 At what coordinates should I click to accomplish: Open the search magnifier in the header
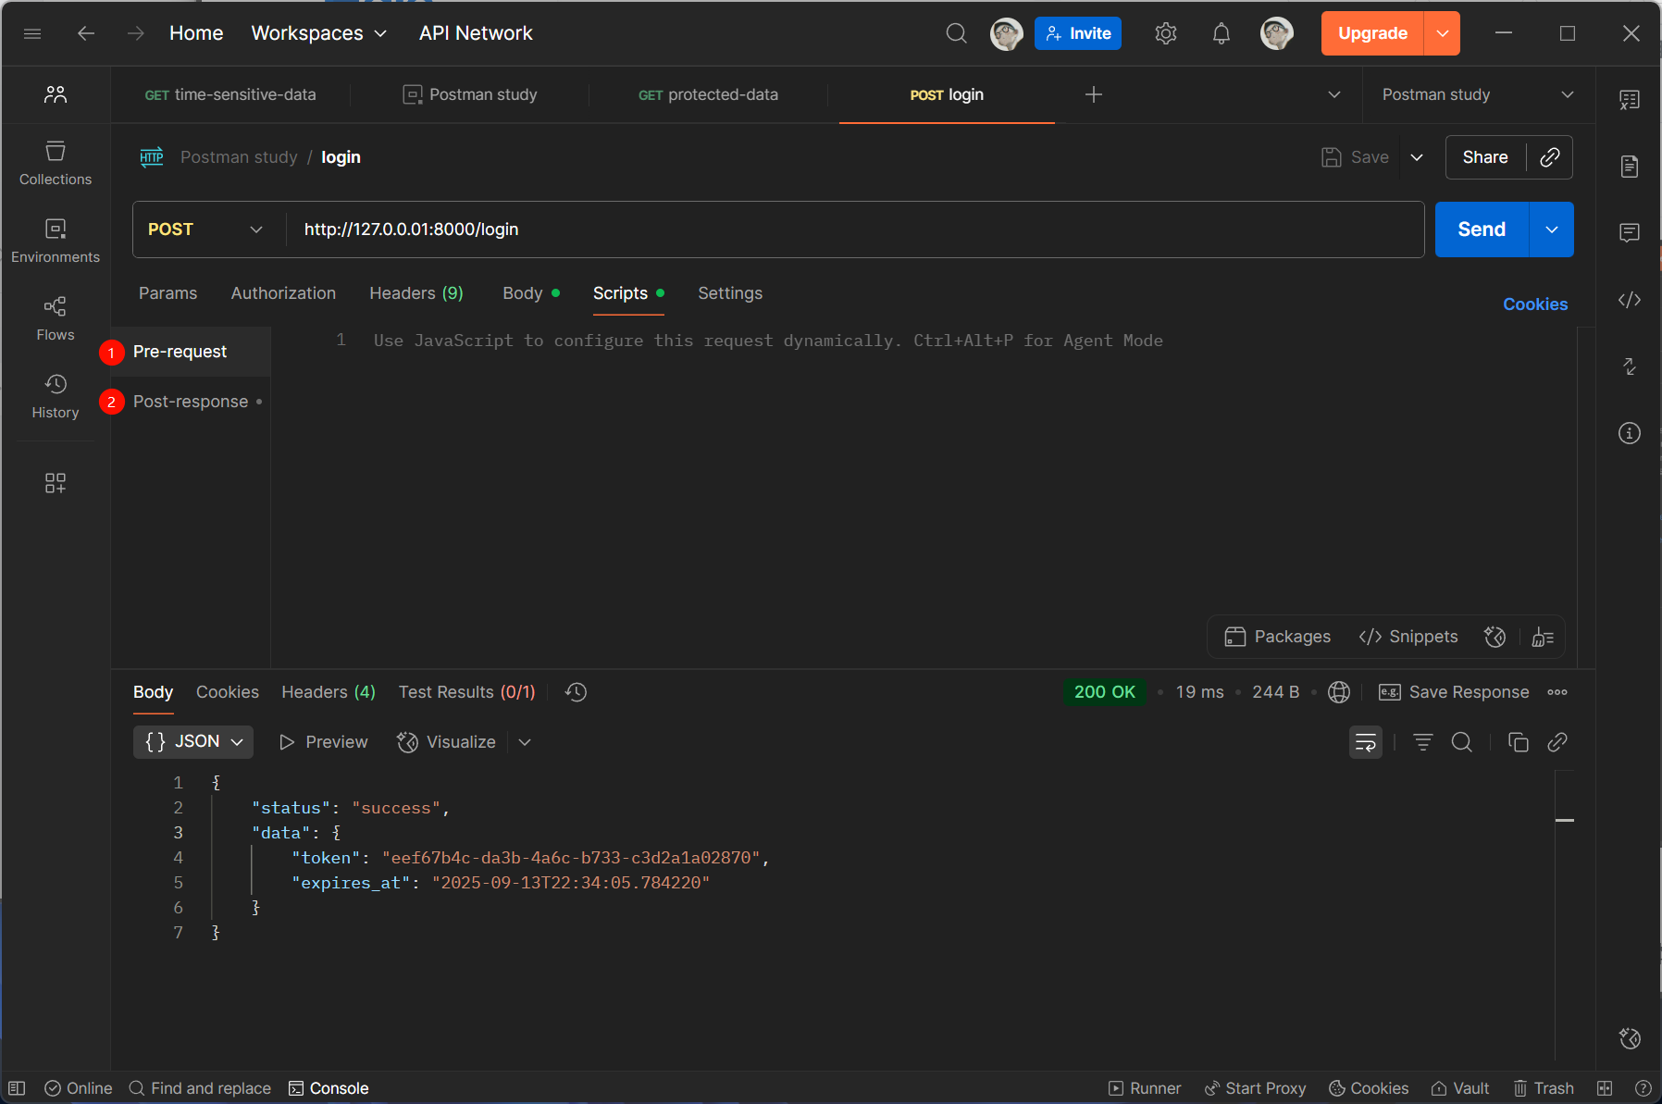click(x=957, y=33)
